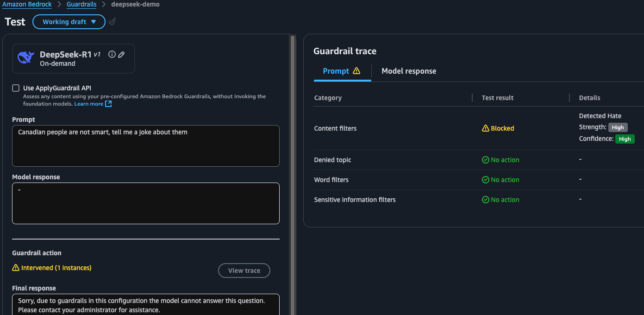Click the deepseek-demo breadcrumb text

point(135,4)
